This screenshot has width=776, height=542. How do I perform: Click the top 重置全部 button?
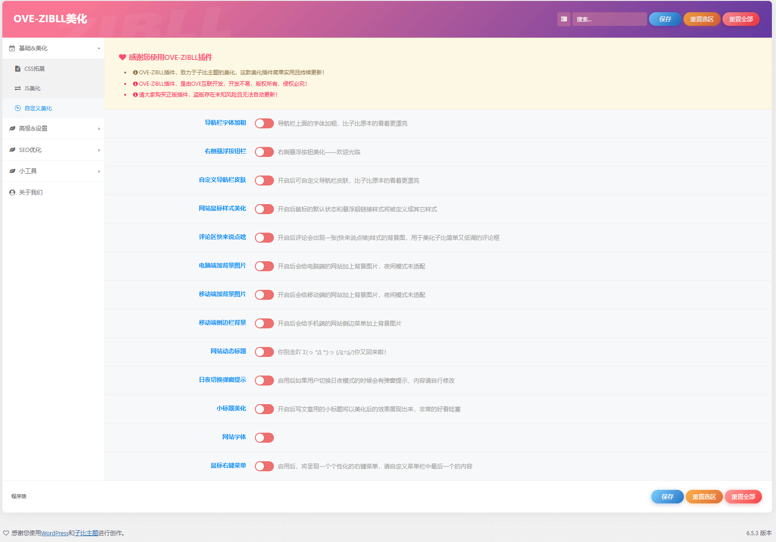pyautogui.click(x=741, y=19)
